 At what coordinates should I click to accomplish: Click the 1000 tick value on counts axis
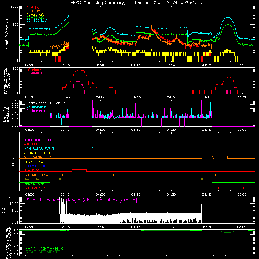[15, 7]
